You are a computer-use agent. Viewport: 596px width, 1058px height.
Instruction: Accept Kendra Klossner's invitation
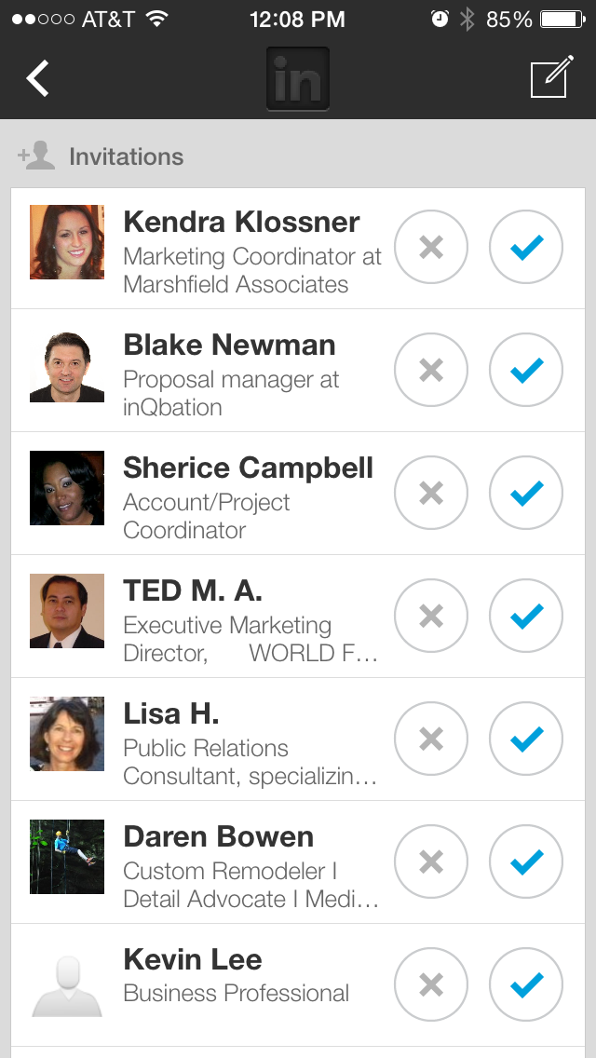(526, 247)
